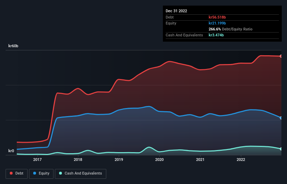Toggle Cash And Equivalents legend button
The width and height of the screenshot is (287, 184).
[x=80, y=174]
